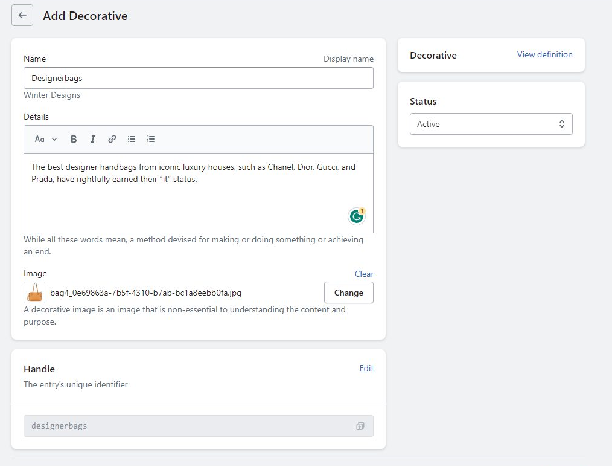Toggle italic formatting in Details editor
Image resolution: width=612 pixels, height=466 pixels.
click(93, 139)
